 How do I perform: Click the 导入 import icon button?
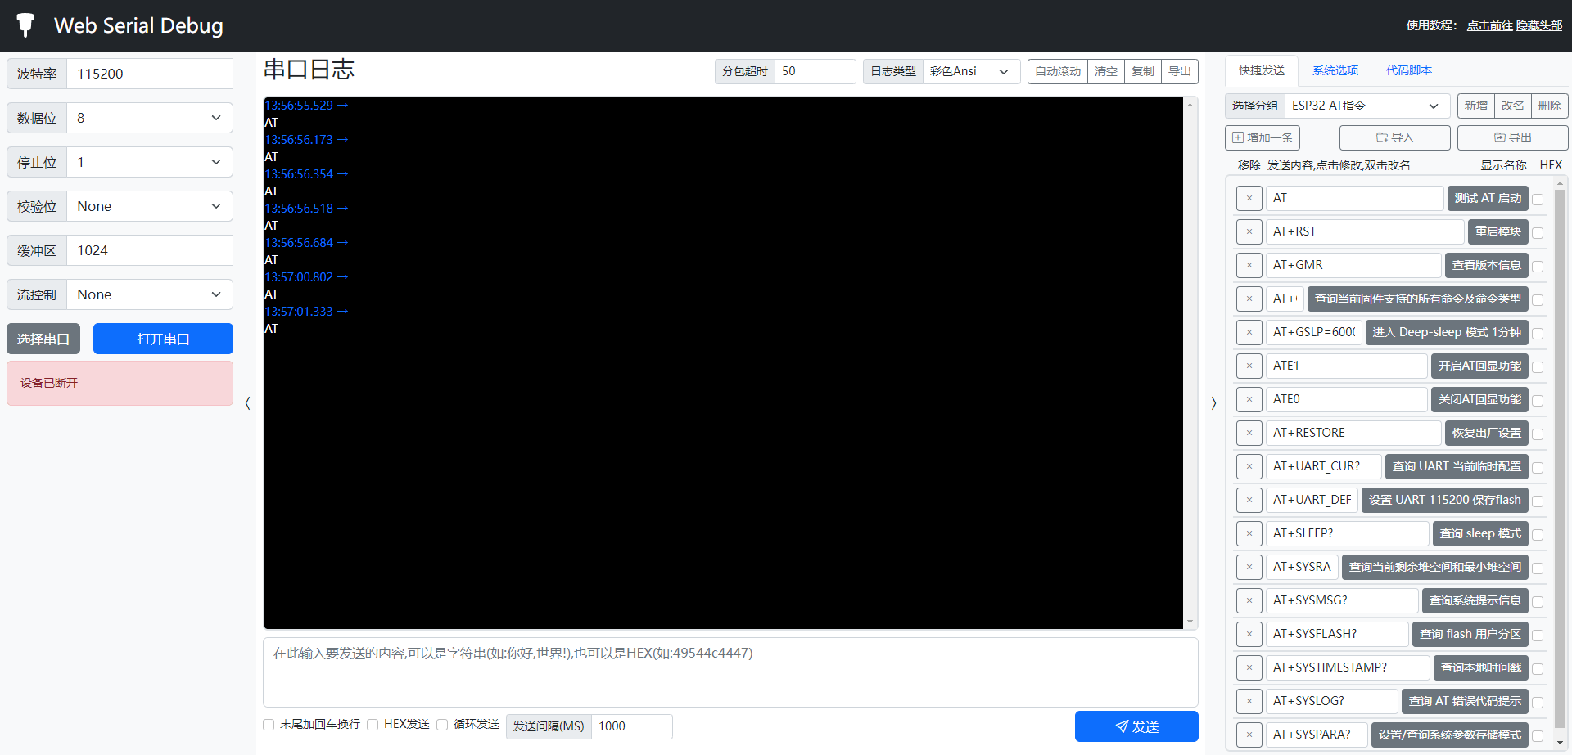1394,138
